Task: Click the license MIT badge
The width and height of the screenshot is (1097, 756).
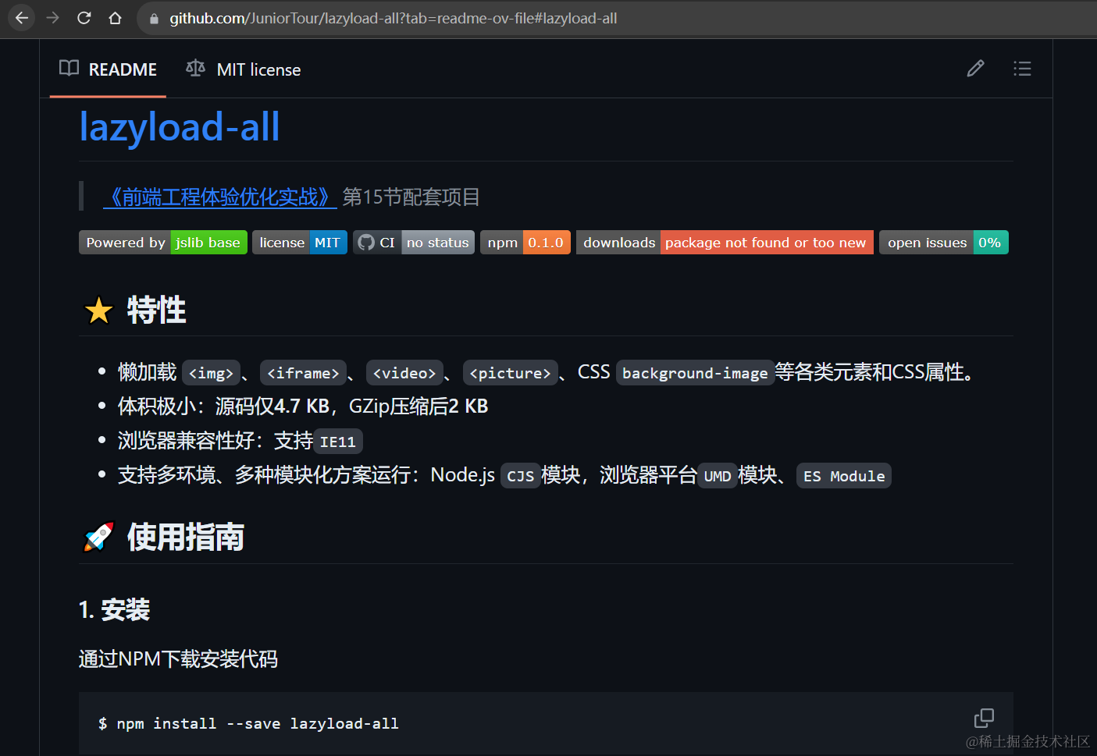Action: [x=299, y=243]
